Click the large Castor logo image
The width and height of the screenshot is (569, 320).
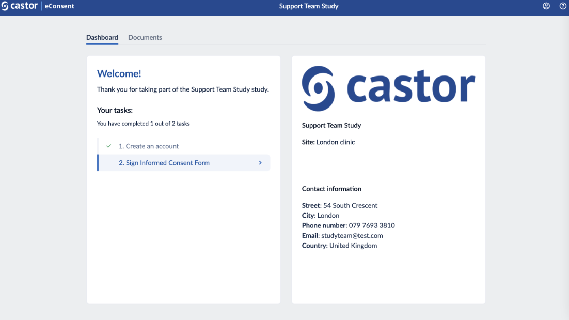point(388,88)
